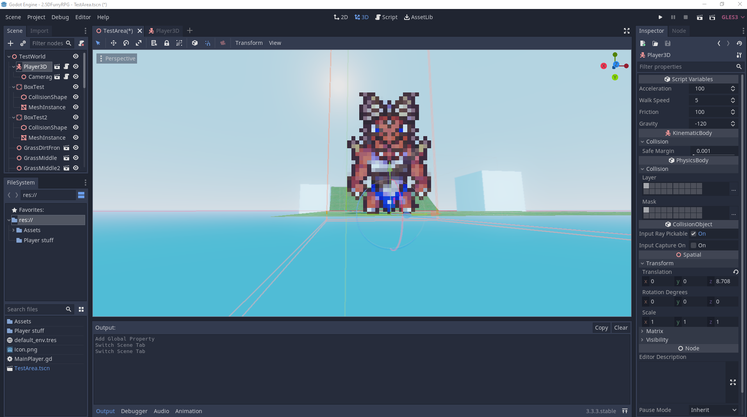Play the edited scene

[700, 17]
